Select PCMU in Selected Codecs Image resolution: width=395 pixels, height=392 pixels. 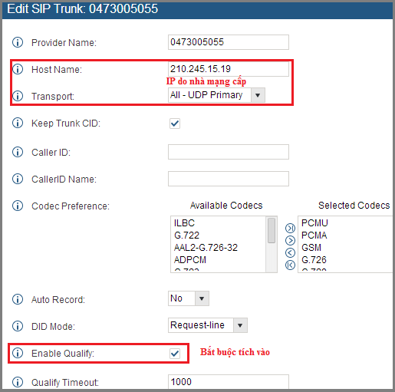314,223
